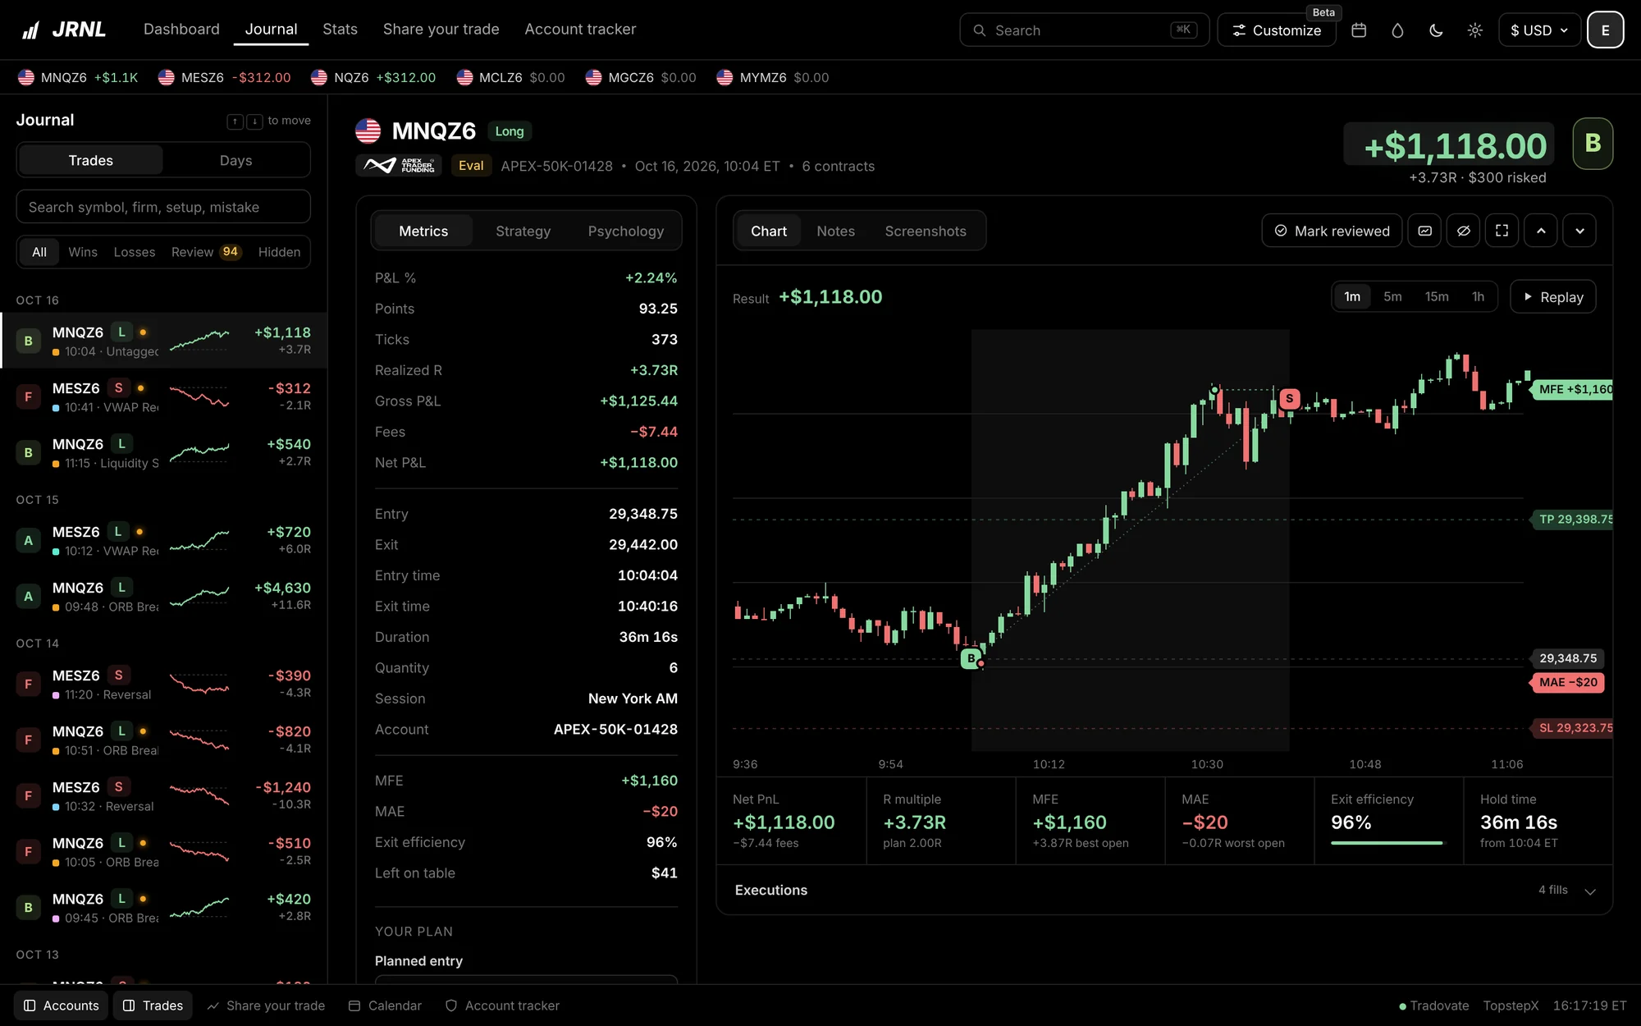1641x1026 pixels.
Task: Open the user avatar E
Action: 1605,30
